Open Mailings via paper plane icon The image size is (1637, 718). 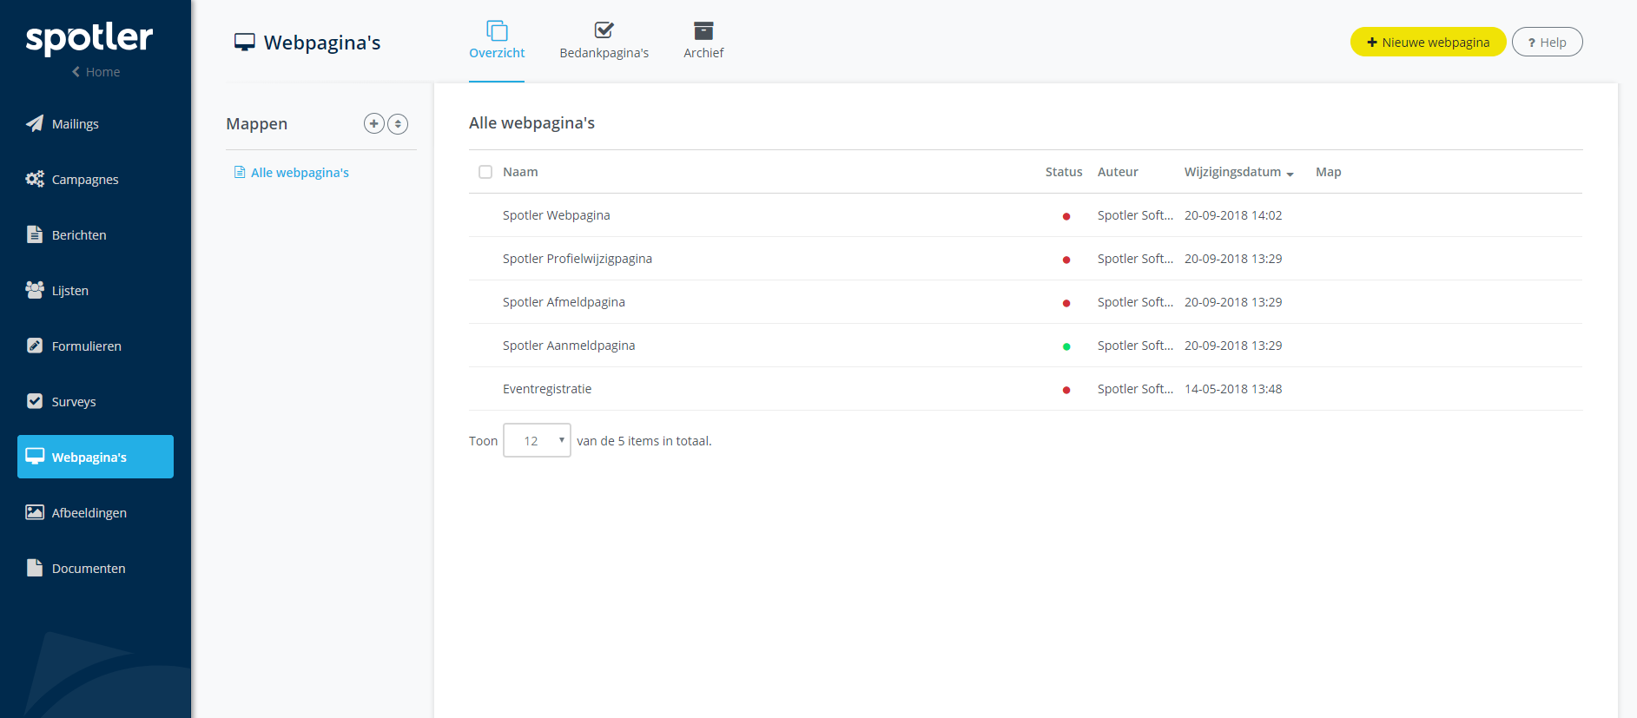[35, 123]
